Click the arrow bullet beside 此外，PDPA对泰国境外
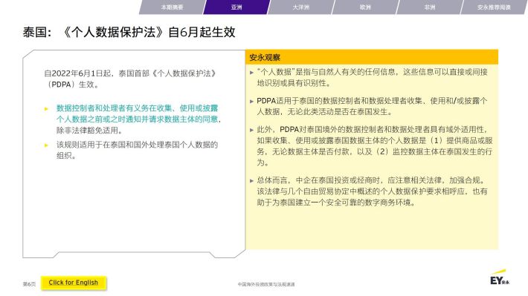Viewport: 528px width, 296px height. point(251,130)
